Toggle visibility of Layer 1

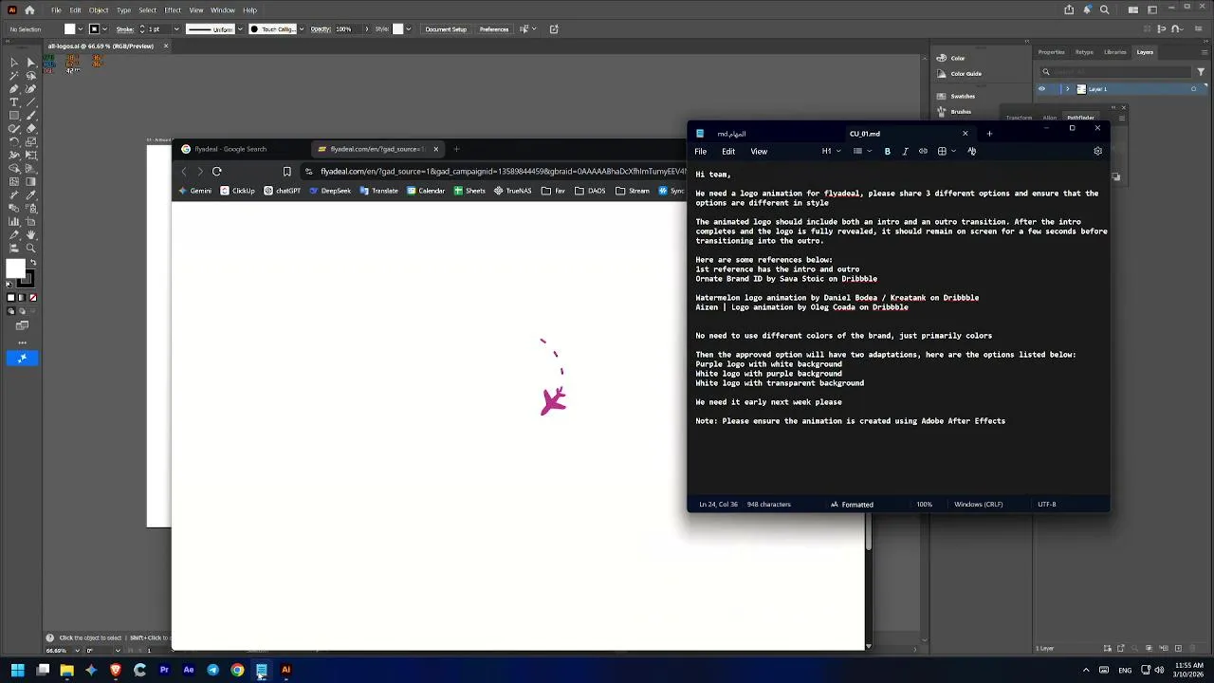1041,89
